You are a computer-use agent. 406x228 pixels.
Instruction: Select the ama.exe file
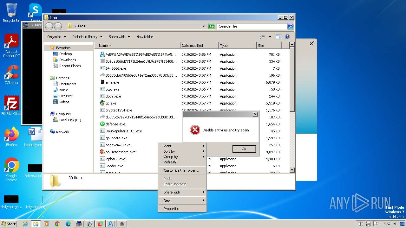112,82
